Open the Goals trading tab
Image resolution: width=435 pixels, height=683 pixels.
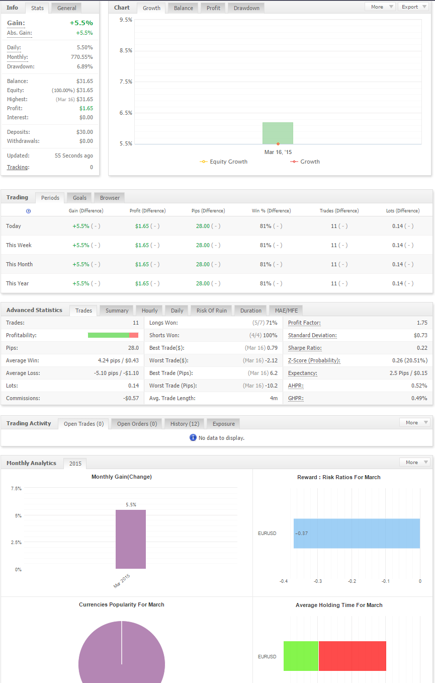pos(79,198)
